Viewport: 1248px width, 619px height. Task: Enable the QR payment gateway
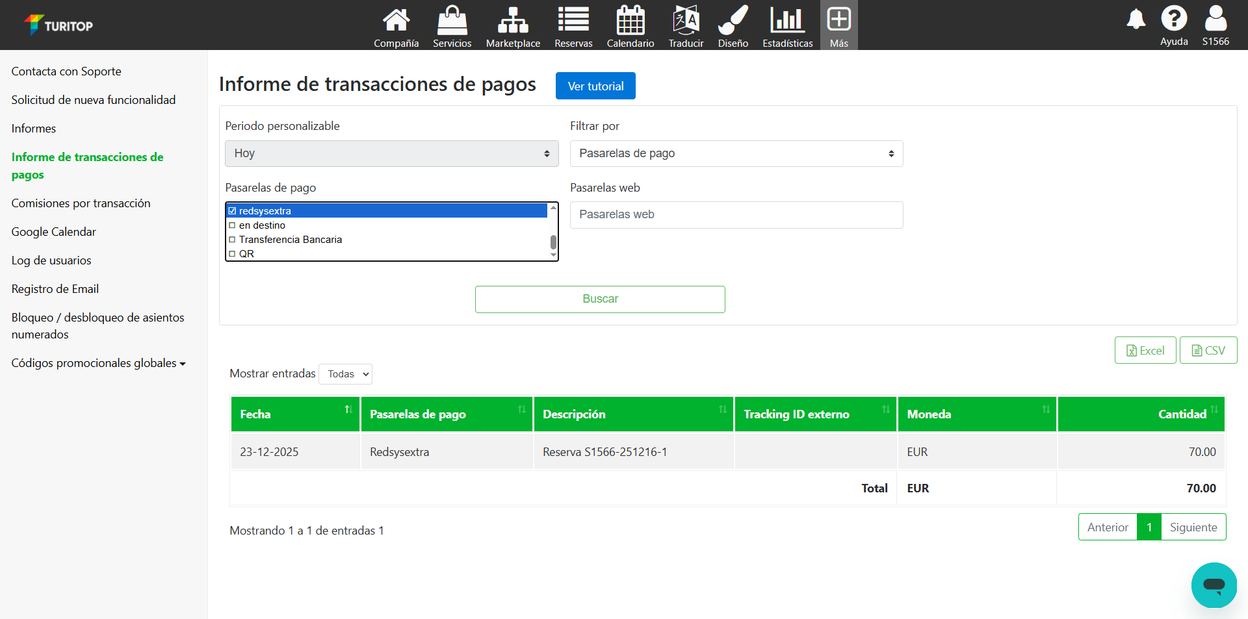(x=233, y=253)
